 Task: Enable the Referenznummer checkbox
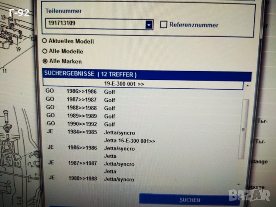163,25
